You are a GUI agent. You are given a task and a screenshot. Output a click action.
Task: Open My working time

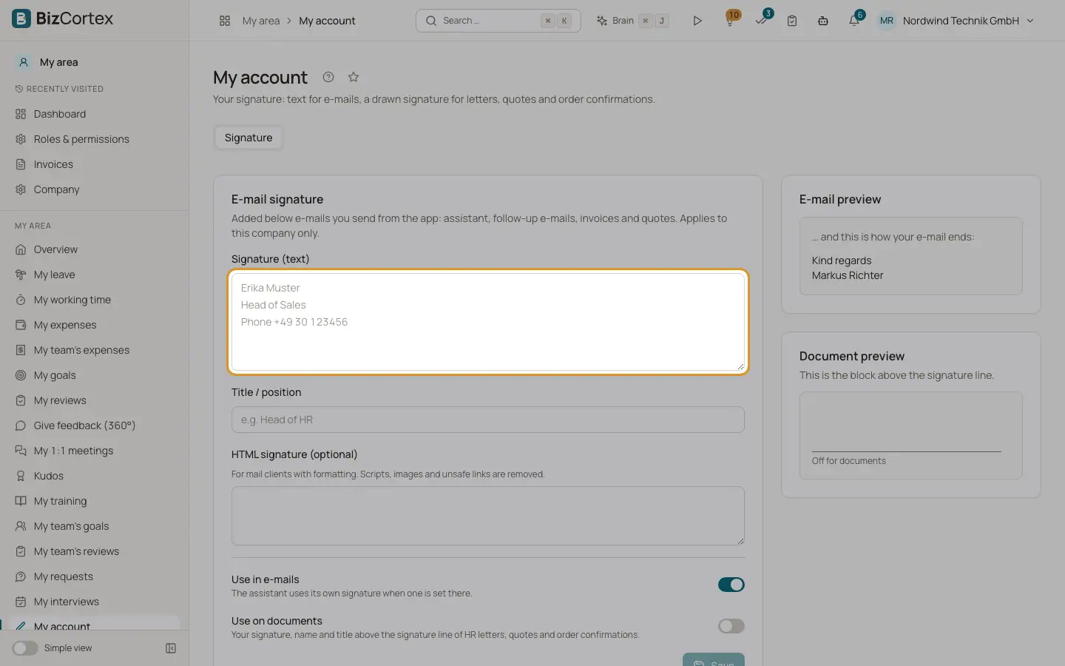point(95,300)
